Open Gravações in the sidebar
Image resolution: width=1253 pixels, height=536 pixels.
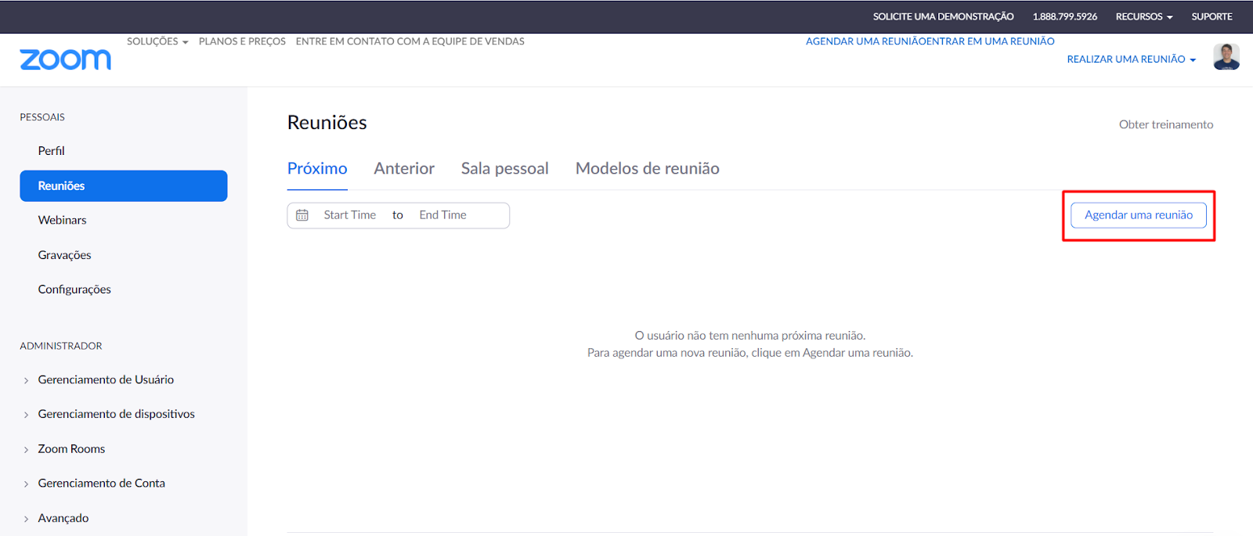click(64, 255)
